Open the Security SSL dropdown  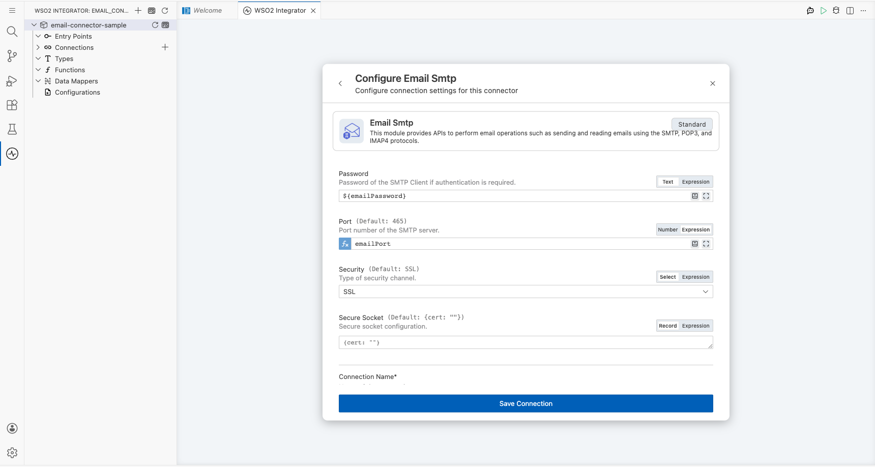526,291
